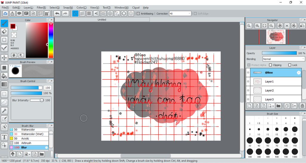Toggle Layer2 visibility

pyautogui.click(x=248, y=90)
